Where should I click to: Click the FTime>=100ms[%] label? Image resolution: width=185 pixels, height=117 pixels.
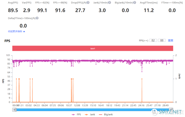[x=172, y=3]
